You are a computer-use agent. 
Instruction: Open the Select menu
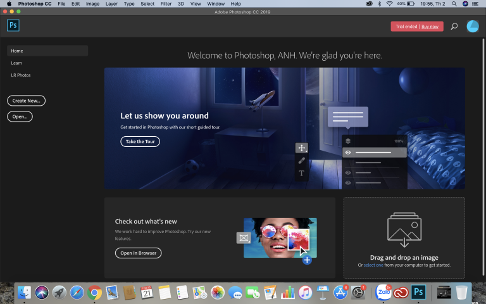(147, 4)
